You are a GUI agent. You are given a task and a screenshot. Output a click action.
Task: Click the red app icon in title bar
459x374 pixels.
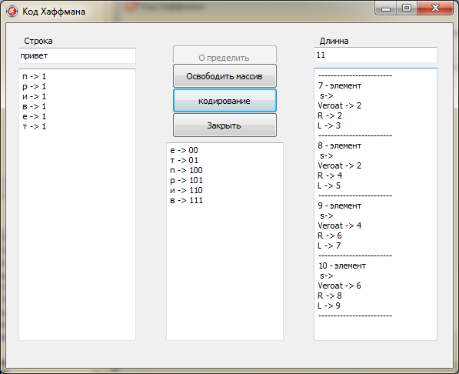click(12, 12)
